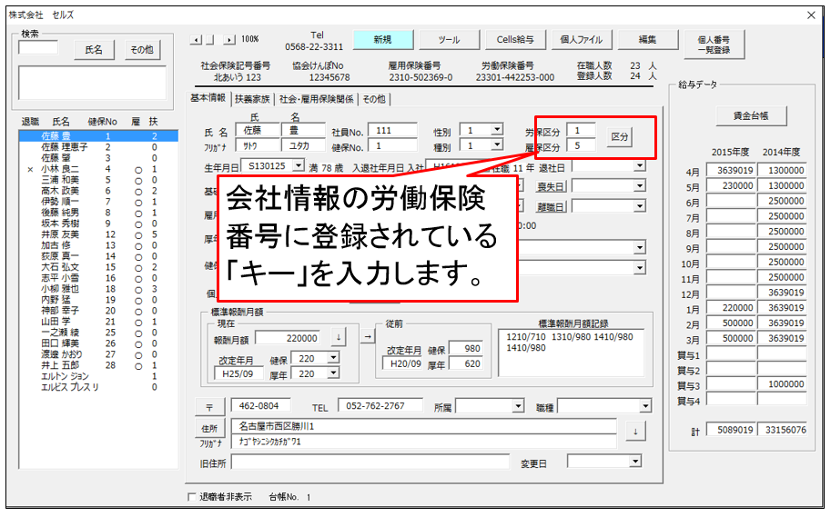
Task: Expand the 生年月日 dropdown
Action: click(299, 165)
